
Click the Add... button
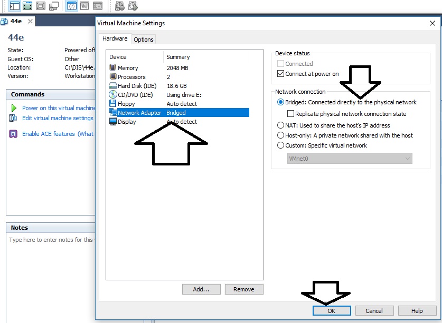201,289
